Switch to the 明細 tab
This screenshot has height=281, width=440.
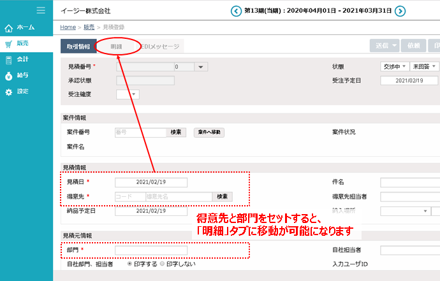pos(116,47)
